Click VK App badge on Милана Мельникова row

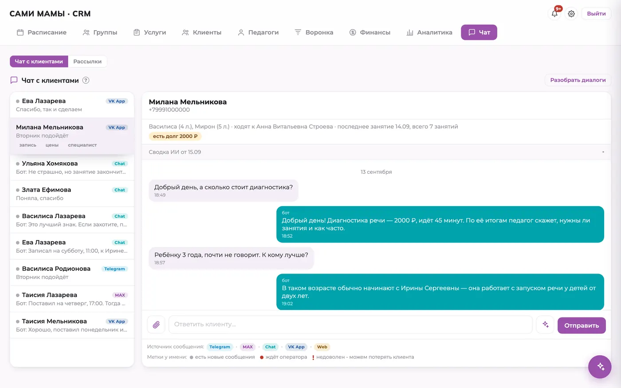pyautogui.click(x=117, y=128)
